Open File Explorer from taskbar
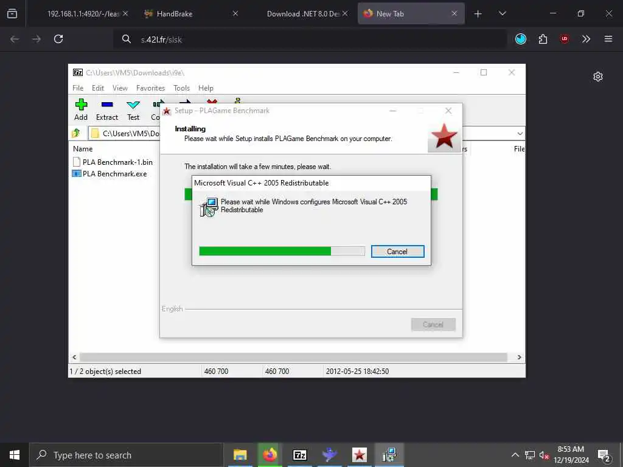 tap(240, 455)
